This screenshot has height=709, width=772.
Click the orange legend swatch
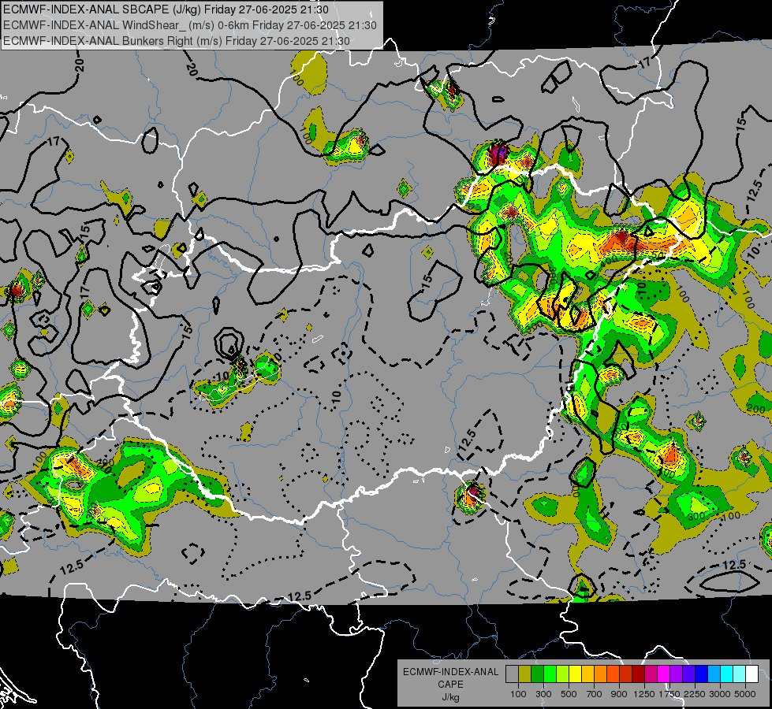(601, 674)
